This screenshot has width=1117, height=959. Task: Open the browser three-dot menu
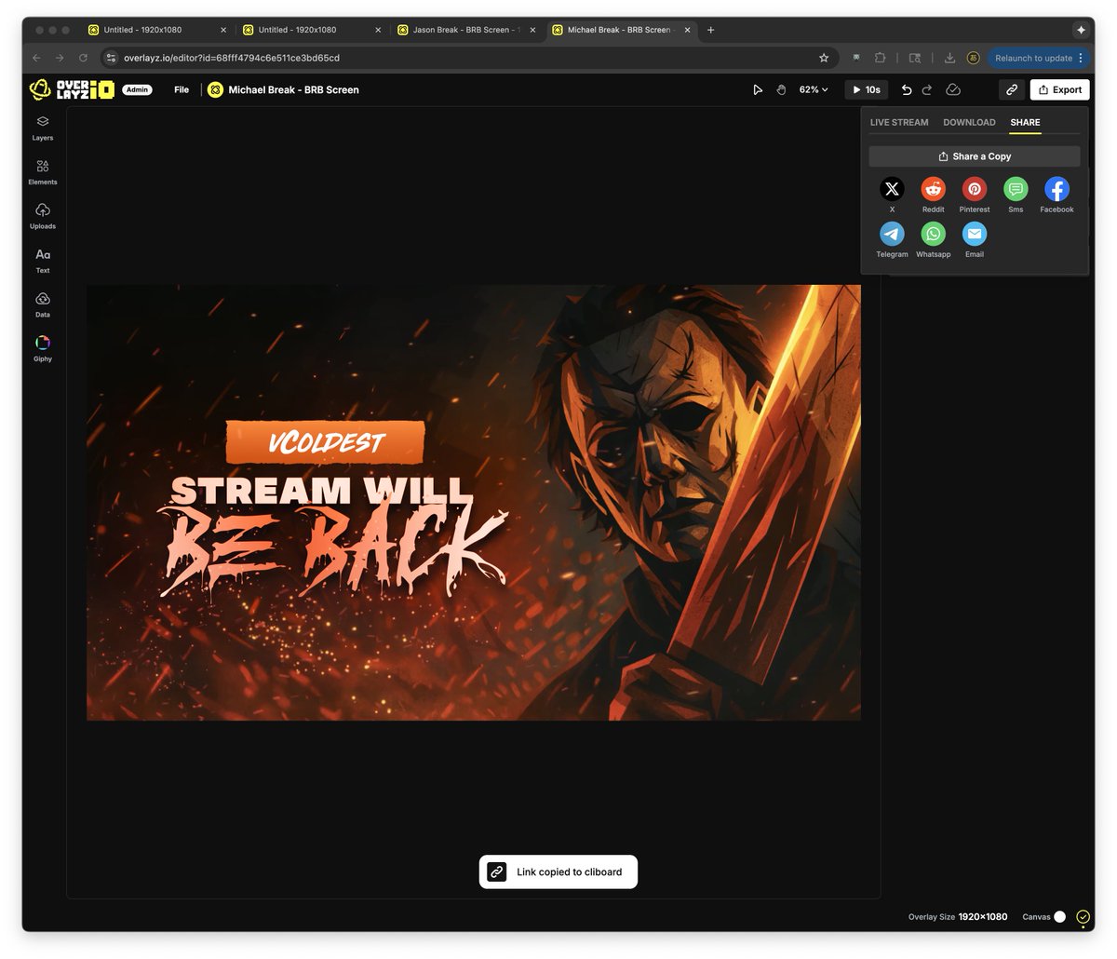click(1081, 58)
